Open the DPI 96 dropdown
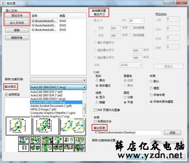This screenshot has height=163, width=189. (137, 21)
